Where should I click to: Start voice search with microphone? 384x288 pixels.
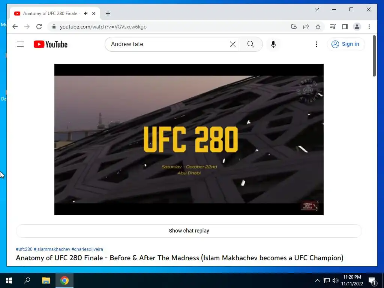[x=273, y=44]
